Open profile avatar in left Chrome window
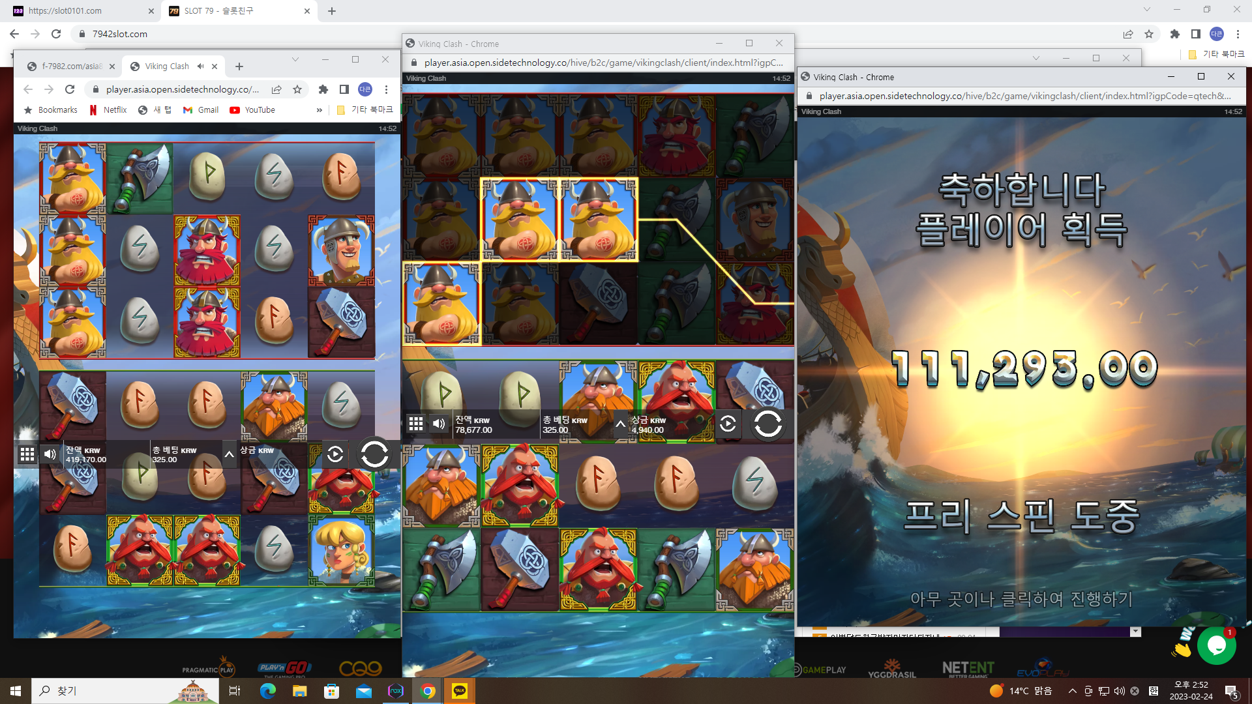This screenshot has height=704, width=1252. click(365, 89)
